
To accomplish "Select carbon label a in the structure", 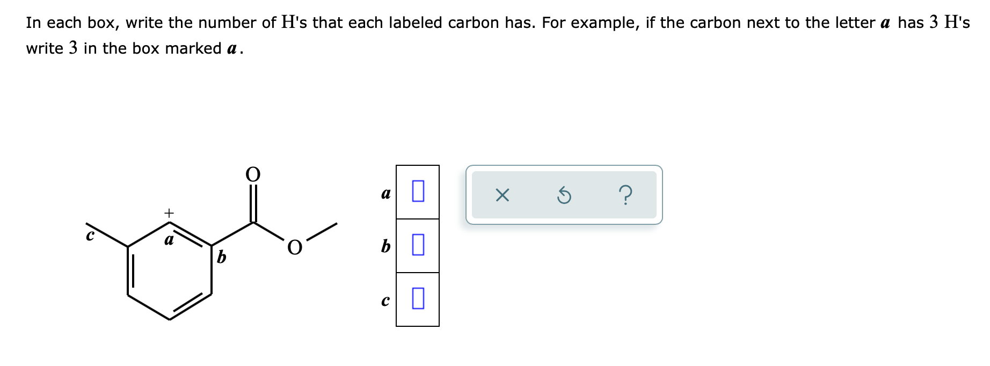I will 169,240.
